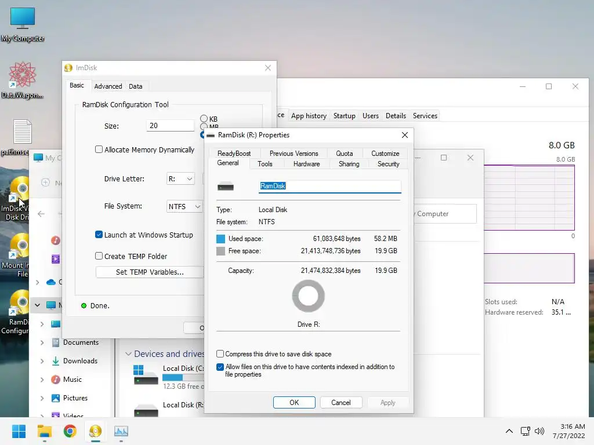Open My Computer desktop icon

[23, 24]
